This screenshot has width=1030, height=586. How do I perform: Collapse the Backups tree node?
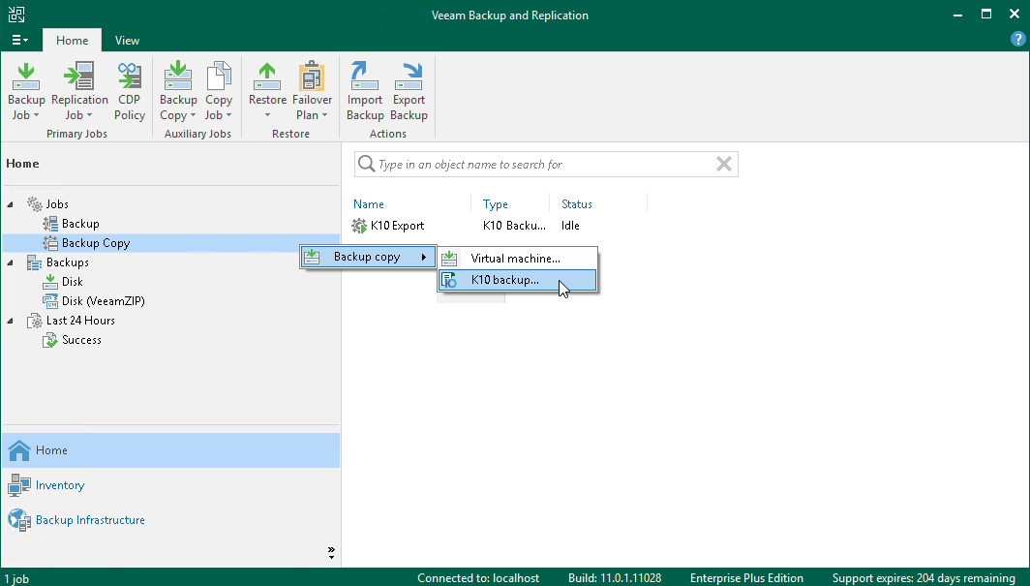coord(10,262)
